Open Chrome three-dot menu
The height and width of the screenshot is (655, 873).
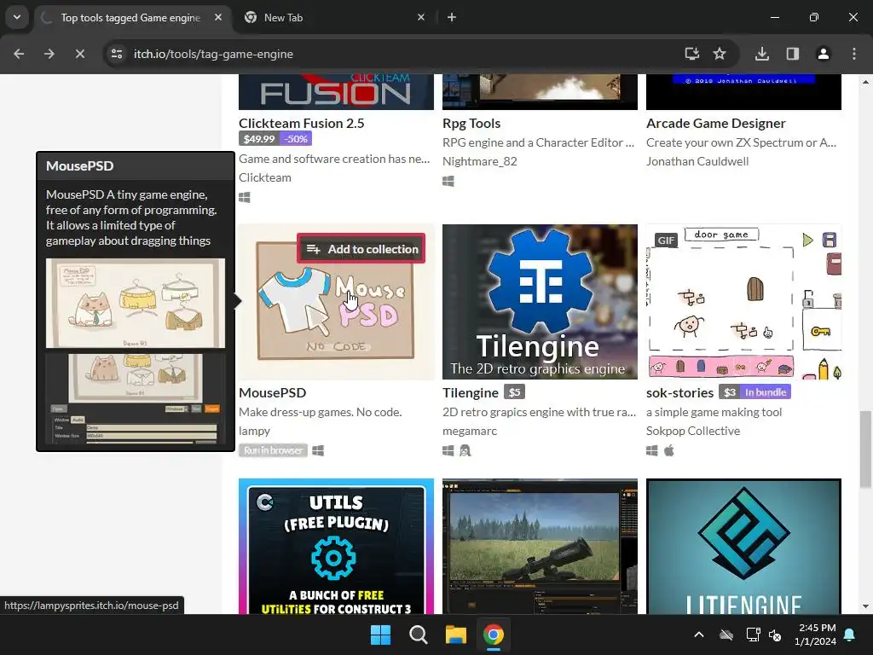(853, 54)
